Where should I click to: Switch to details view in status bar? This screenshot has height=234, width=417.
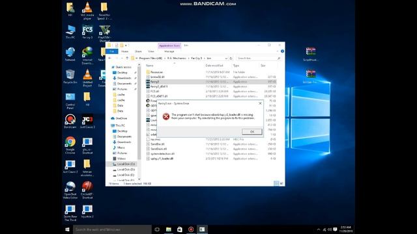[x=276, y=183]
